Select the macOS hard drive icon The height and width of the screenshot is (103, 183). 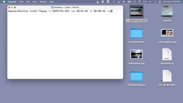(167, 11)
